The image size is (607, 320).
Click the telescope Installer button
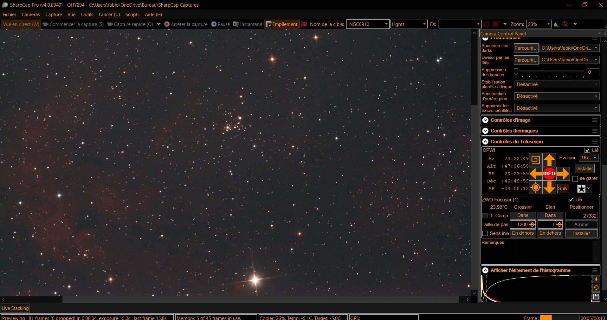[584, 169]
